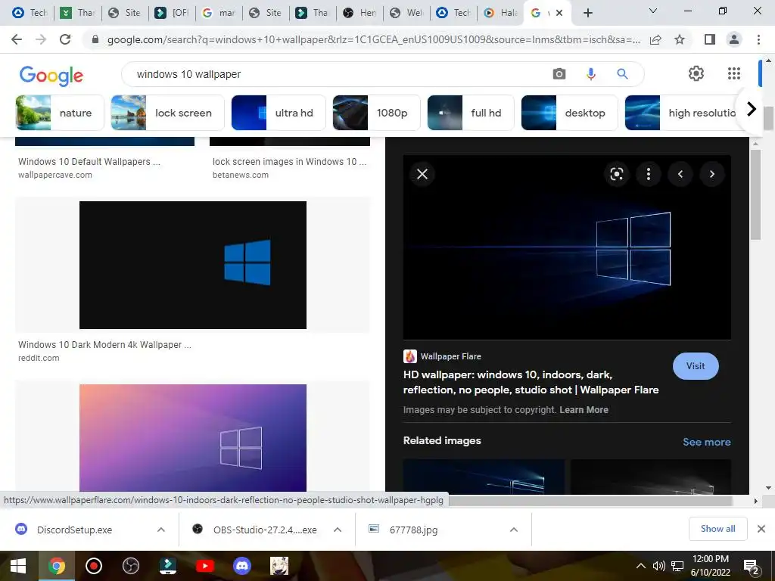The width and height of the screenshot is (775, 581).
Task: Switch to first Tech tab
Action: point(30,13)
